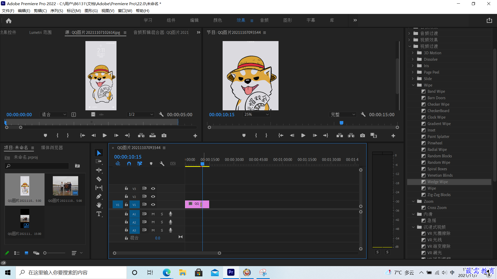This screenshot has height=279, width=497.
Task: Click Extract button in Program monitor
Action: point(351,135)
